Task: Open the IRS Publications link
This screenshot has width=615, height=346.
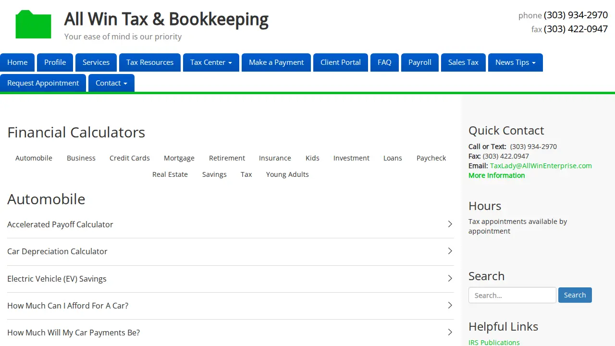Action: click(x=494, y=342)
